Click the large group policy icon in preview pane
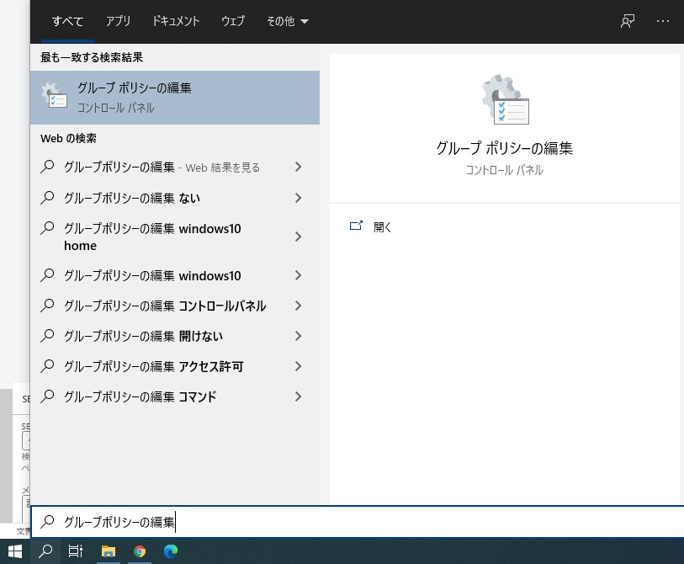Screen dimensions: 684x564 [505, 99]
